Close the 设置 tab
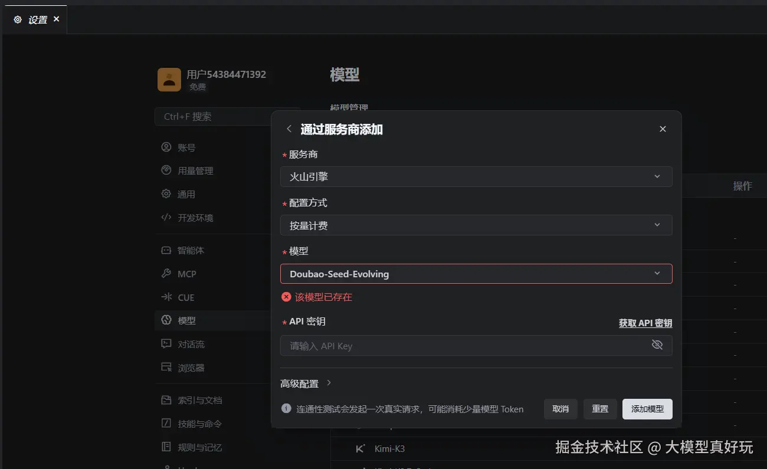 point(57,19)
